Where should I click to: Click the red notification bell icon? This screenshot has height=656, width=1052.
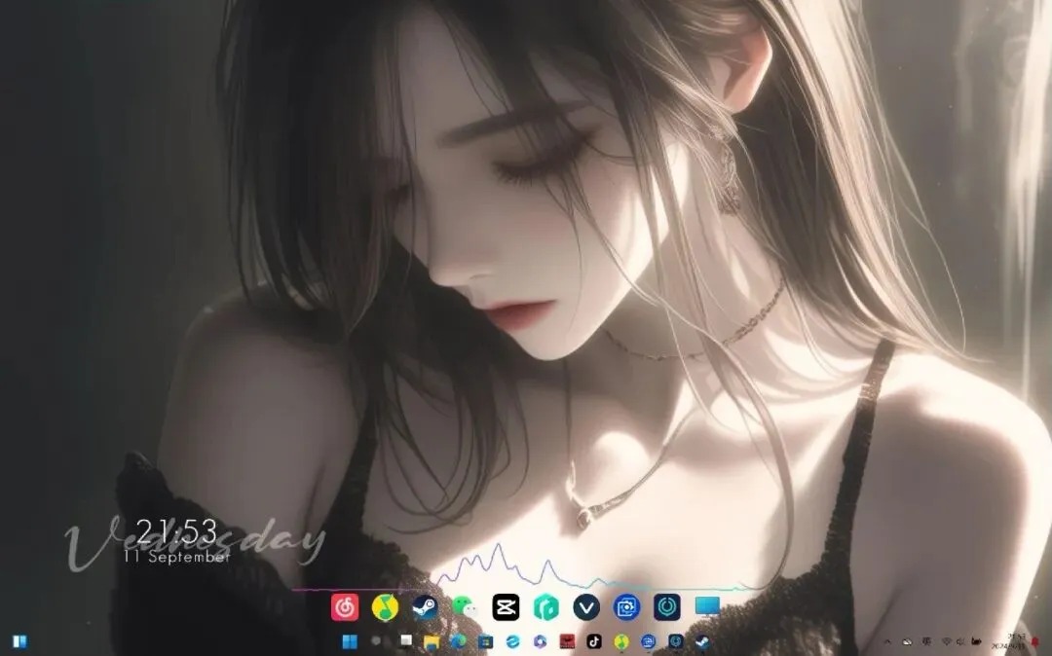point(1034,642)
